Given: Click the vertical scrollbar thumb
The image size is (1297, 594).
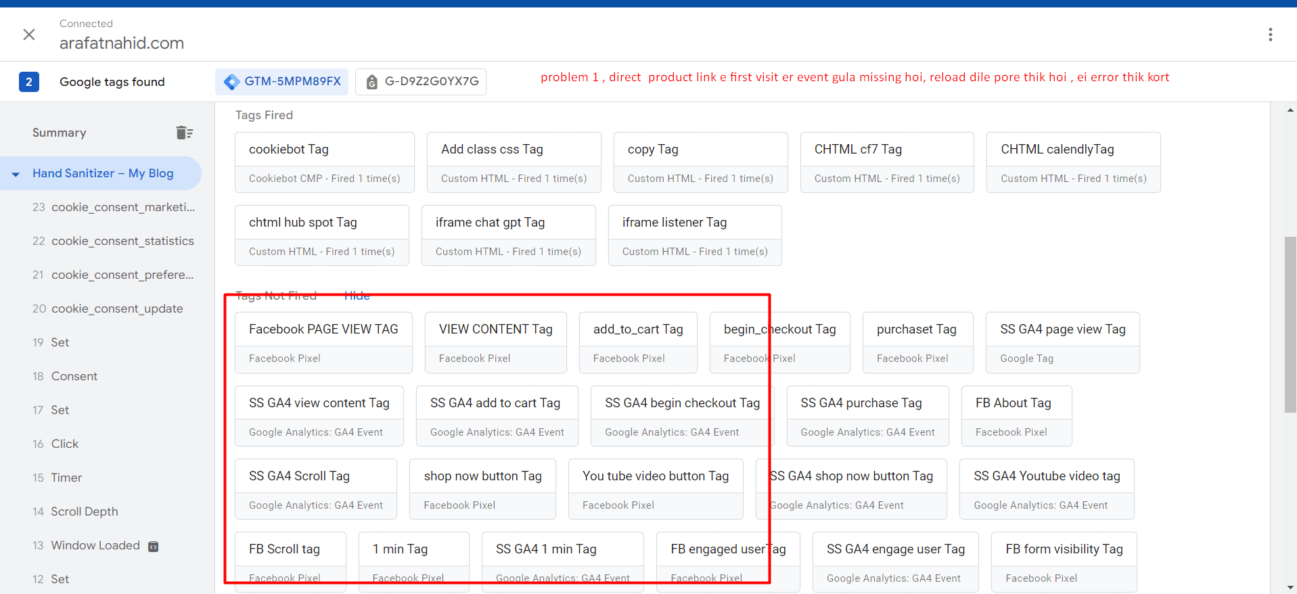Looking at the screenshot, I should click(x=1290, y=325).
